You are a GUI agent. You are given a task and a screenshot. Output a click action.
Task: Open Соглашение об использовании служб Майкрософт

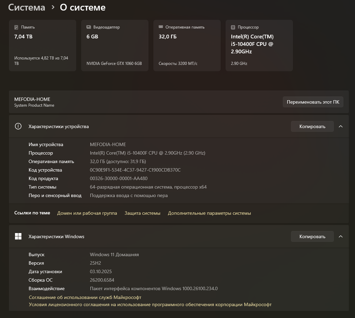[x=85, y=297]
